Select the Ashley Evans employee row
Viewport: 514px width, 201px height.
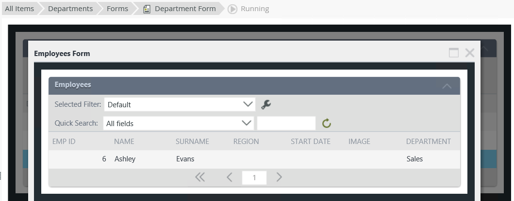(x=254, y=159)
